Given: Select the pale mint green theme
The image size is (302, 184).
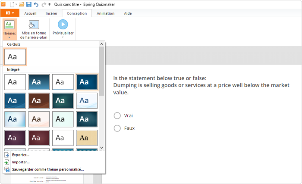Looking at the screenshot, I should [x=63, y=119].
